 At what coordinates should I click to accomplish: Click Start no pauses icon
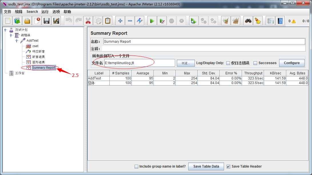pos(162,21)
